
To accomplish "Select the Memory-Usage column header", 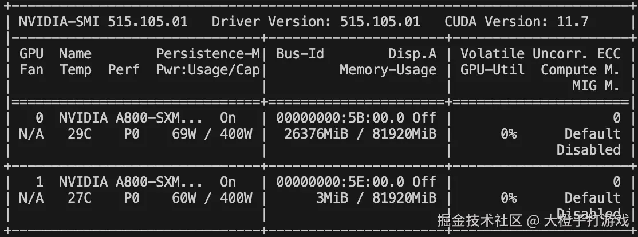I will (x=388, y=70).
